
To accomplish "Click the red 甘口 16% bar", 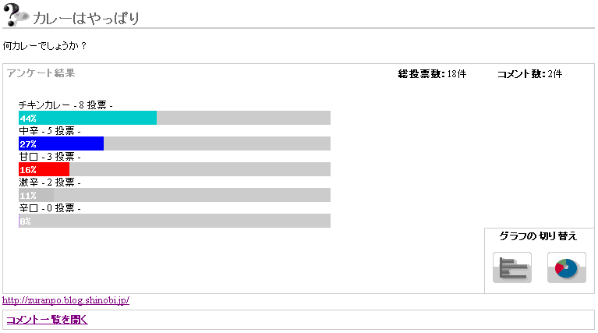I will click(x=44, y=169).
